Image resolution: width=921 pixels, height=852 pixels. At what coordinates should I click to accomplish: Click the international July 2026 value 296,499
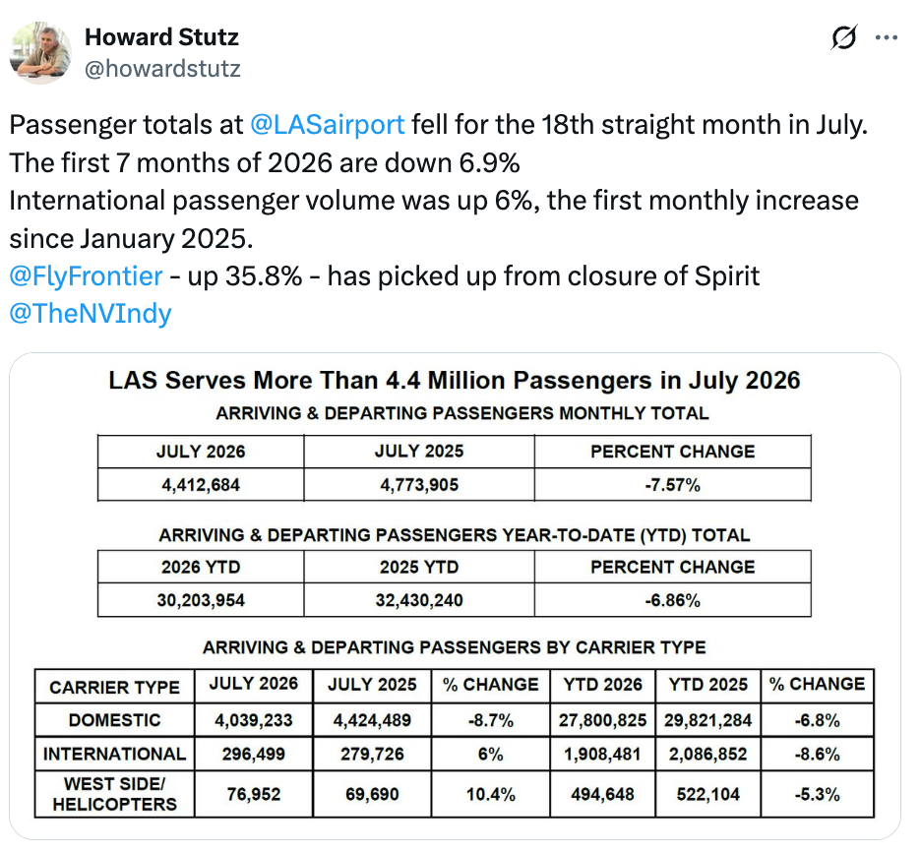254,754
